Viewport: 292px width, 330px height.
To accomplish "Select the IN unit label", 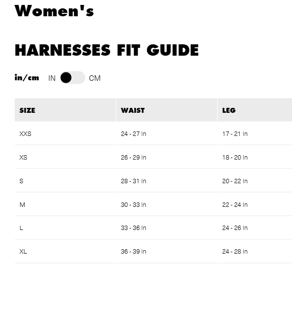I will [x=52, y=78].
